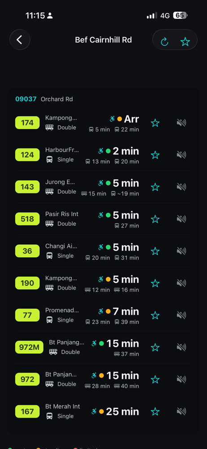Toggle arrival alert for bus 143
The image size is (207, 449).
[181, 187]
